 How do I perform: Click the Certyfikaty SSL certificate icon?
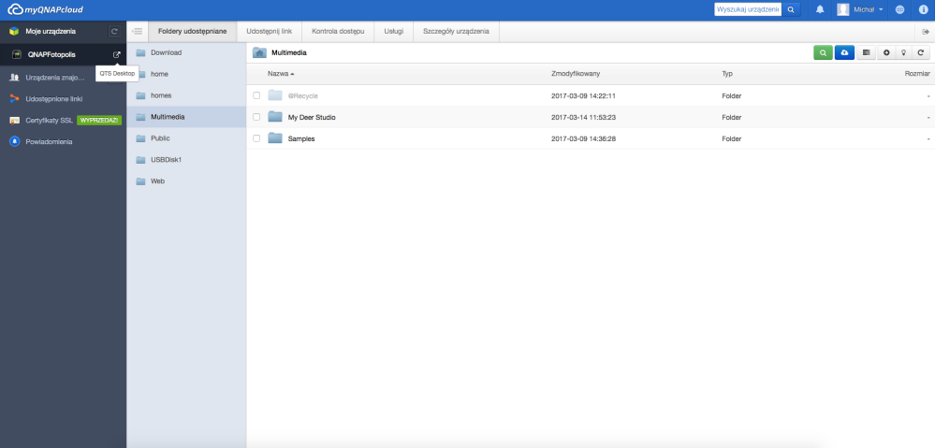[x=14, y=121]
